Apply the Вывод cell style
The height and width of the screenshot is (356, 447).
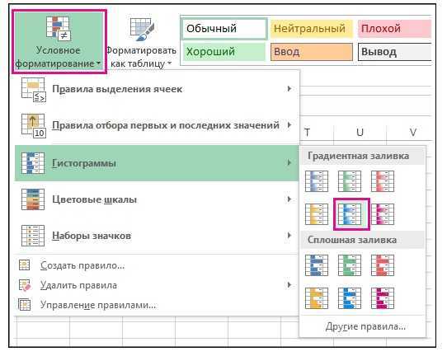click(x=395, y=52)
